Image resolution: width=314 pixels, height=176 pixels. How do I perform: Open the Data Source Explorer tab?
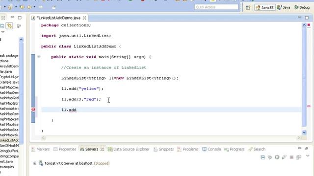point(129,149)
